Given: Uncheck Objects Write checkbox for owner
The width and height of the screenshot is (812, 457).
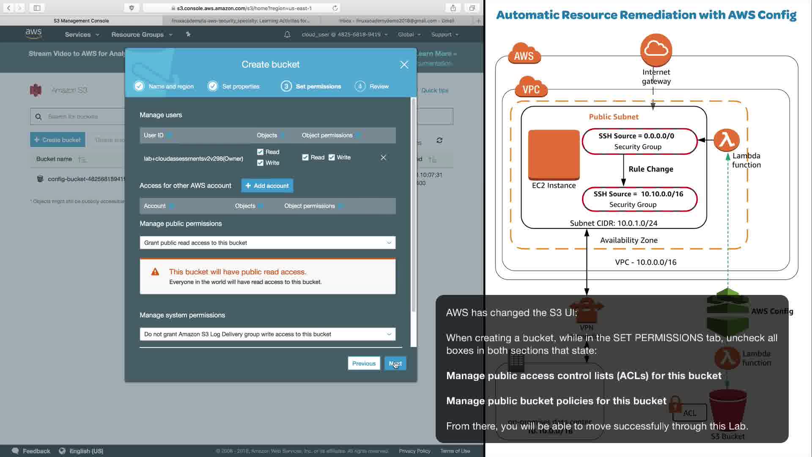Looking at the screenshot, I should pos(260,163).
